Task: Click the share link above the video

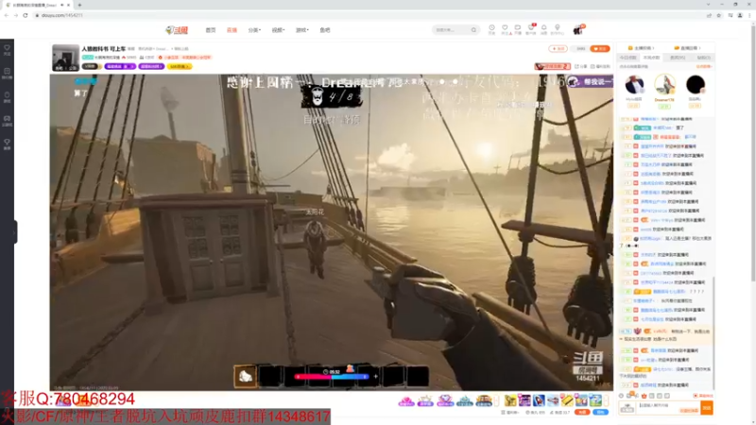Action: pyautogui.click(x=581, y=66)
